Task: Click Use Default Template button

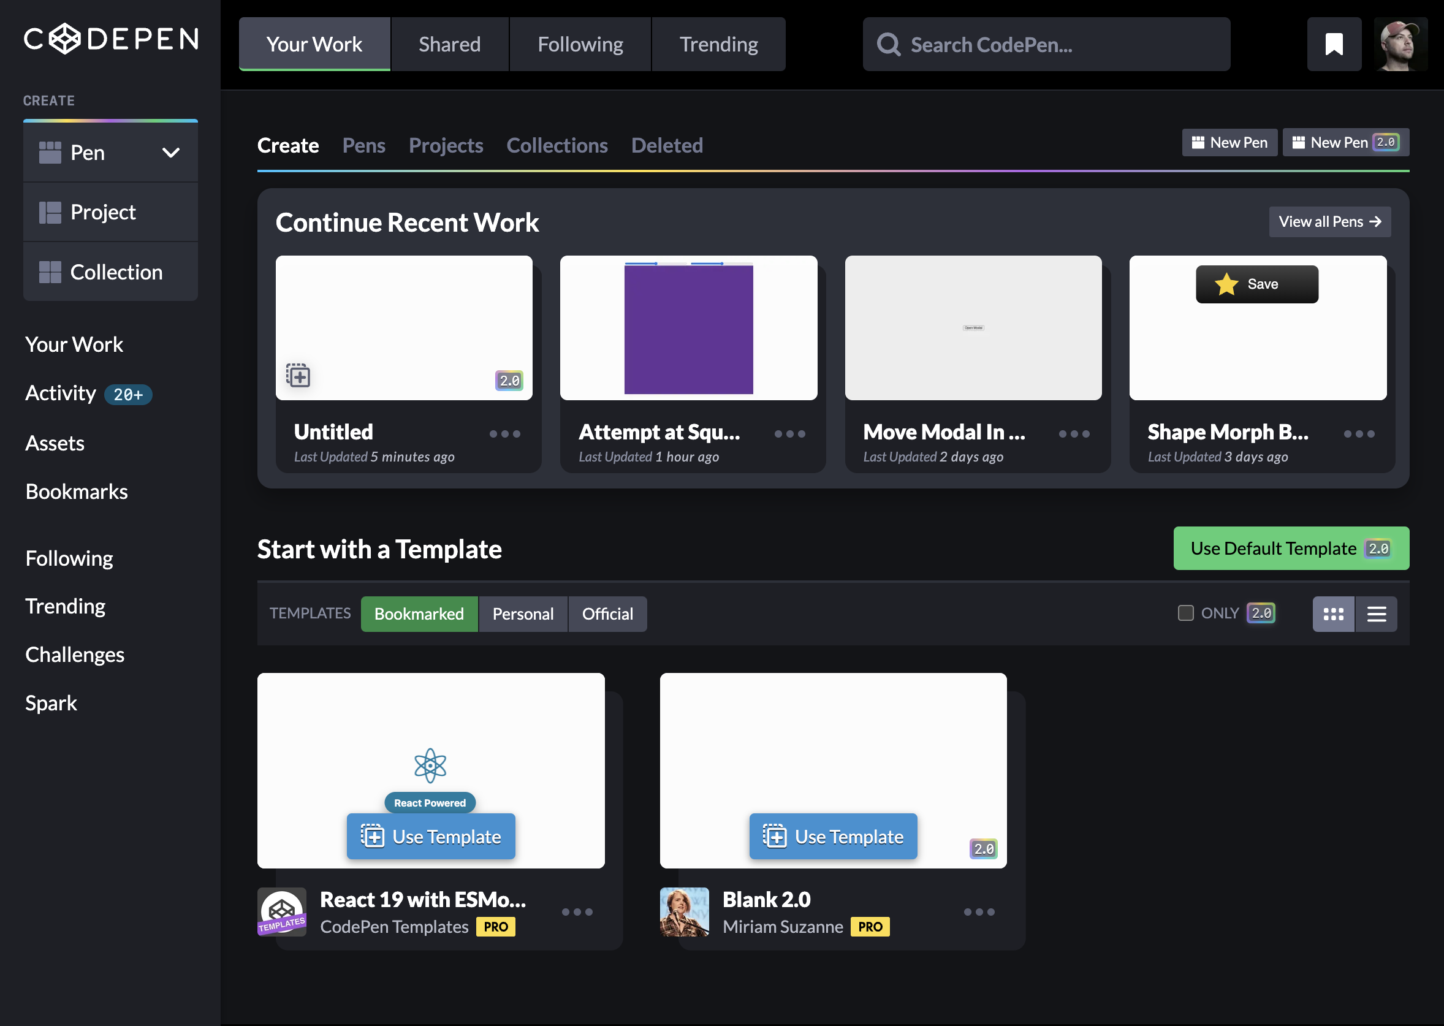Action: pos(1291,549)
